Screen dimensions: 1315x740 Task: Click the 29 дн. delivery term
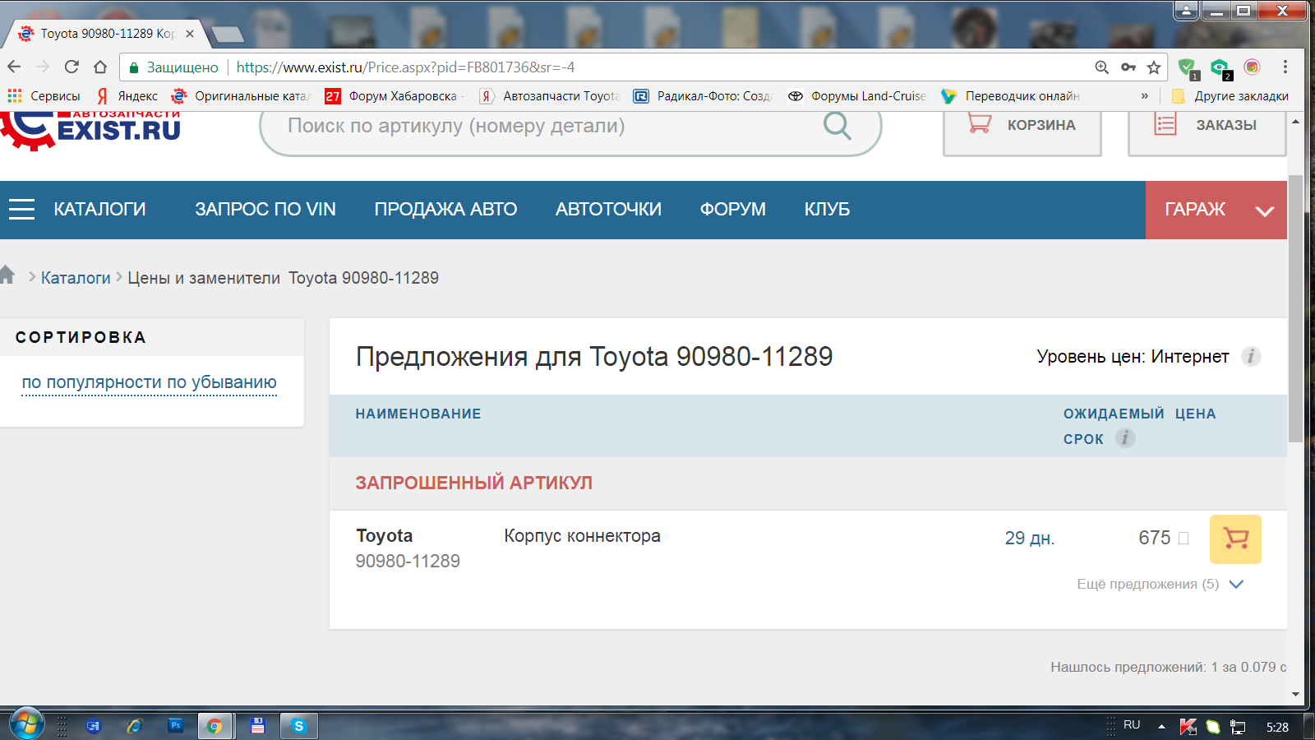coord(1029,539)
